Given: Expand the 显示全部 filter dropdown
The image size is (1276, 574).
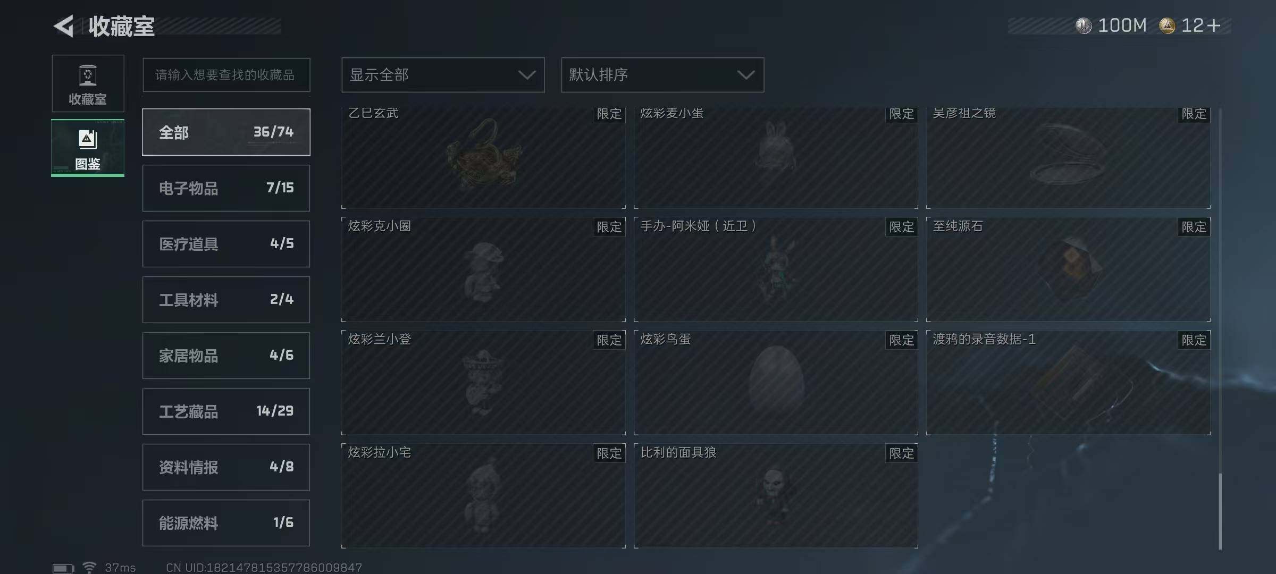Looking at the screenshot, I should 443,75.
